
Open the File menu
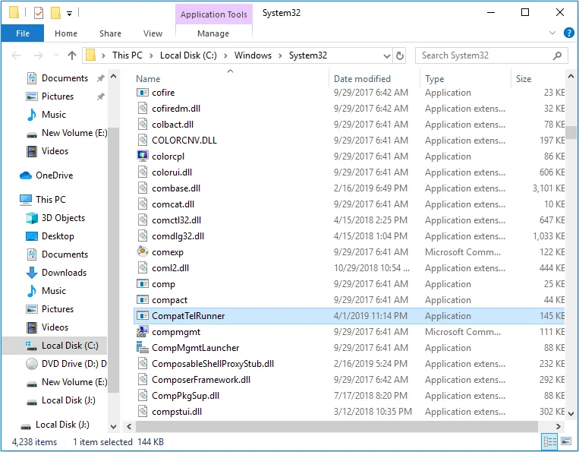(x=23, y=33)
